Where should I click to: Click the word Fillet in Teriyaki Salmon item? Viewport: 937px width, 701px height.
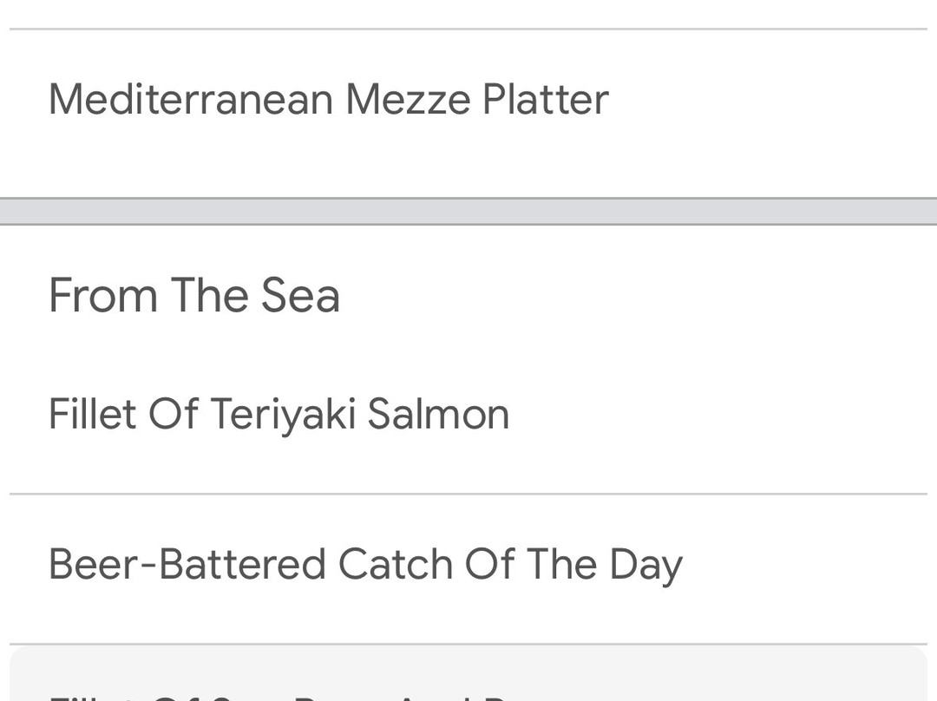click(92, 413)
